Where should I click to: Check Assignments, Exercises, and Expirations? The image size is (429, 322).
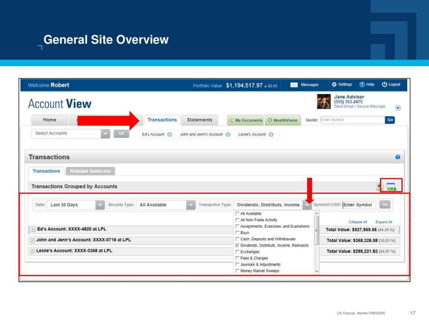click(x=238, y=226)
